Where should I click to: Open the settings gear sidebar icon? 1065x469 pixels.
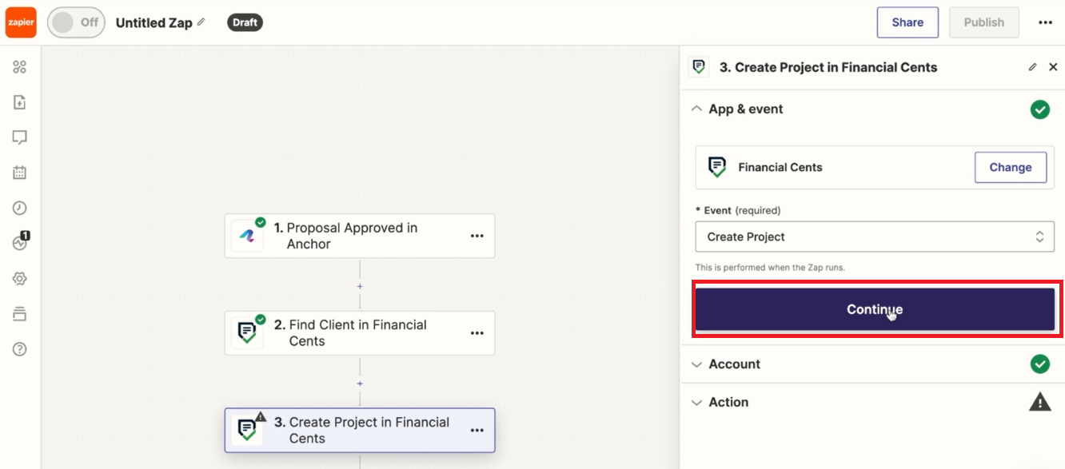pyautogui.click(x=20, y=279)
